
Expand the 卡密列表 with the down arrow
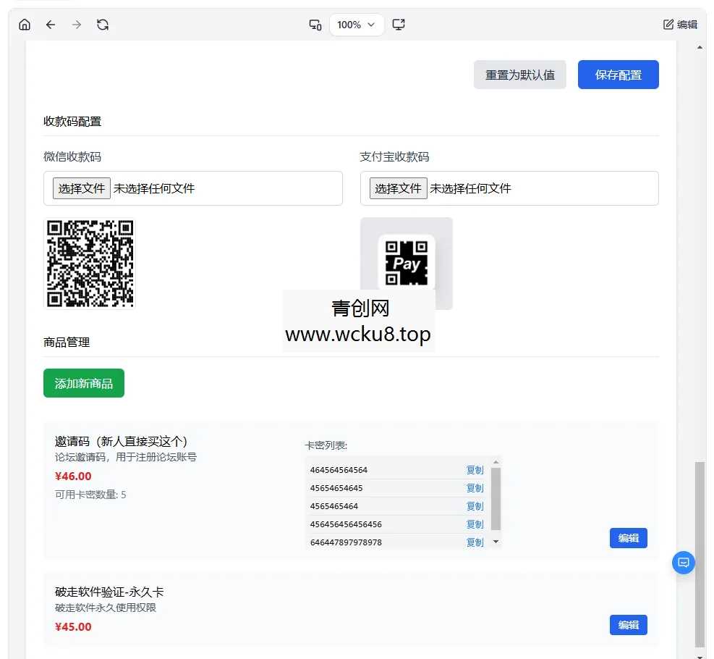[x=496, y=542]
